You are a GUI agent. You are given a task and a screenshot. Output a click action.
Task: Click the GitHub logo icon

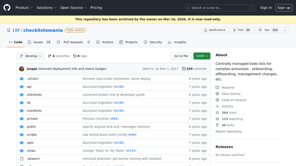[7, 7]
